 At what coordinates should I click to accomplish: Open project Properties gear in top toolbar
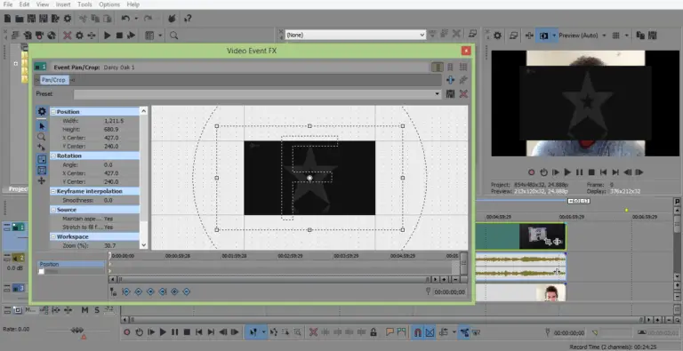click(x=67, y=19)
